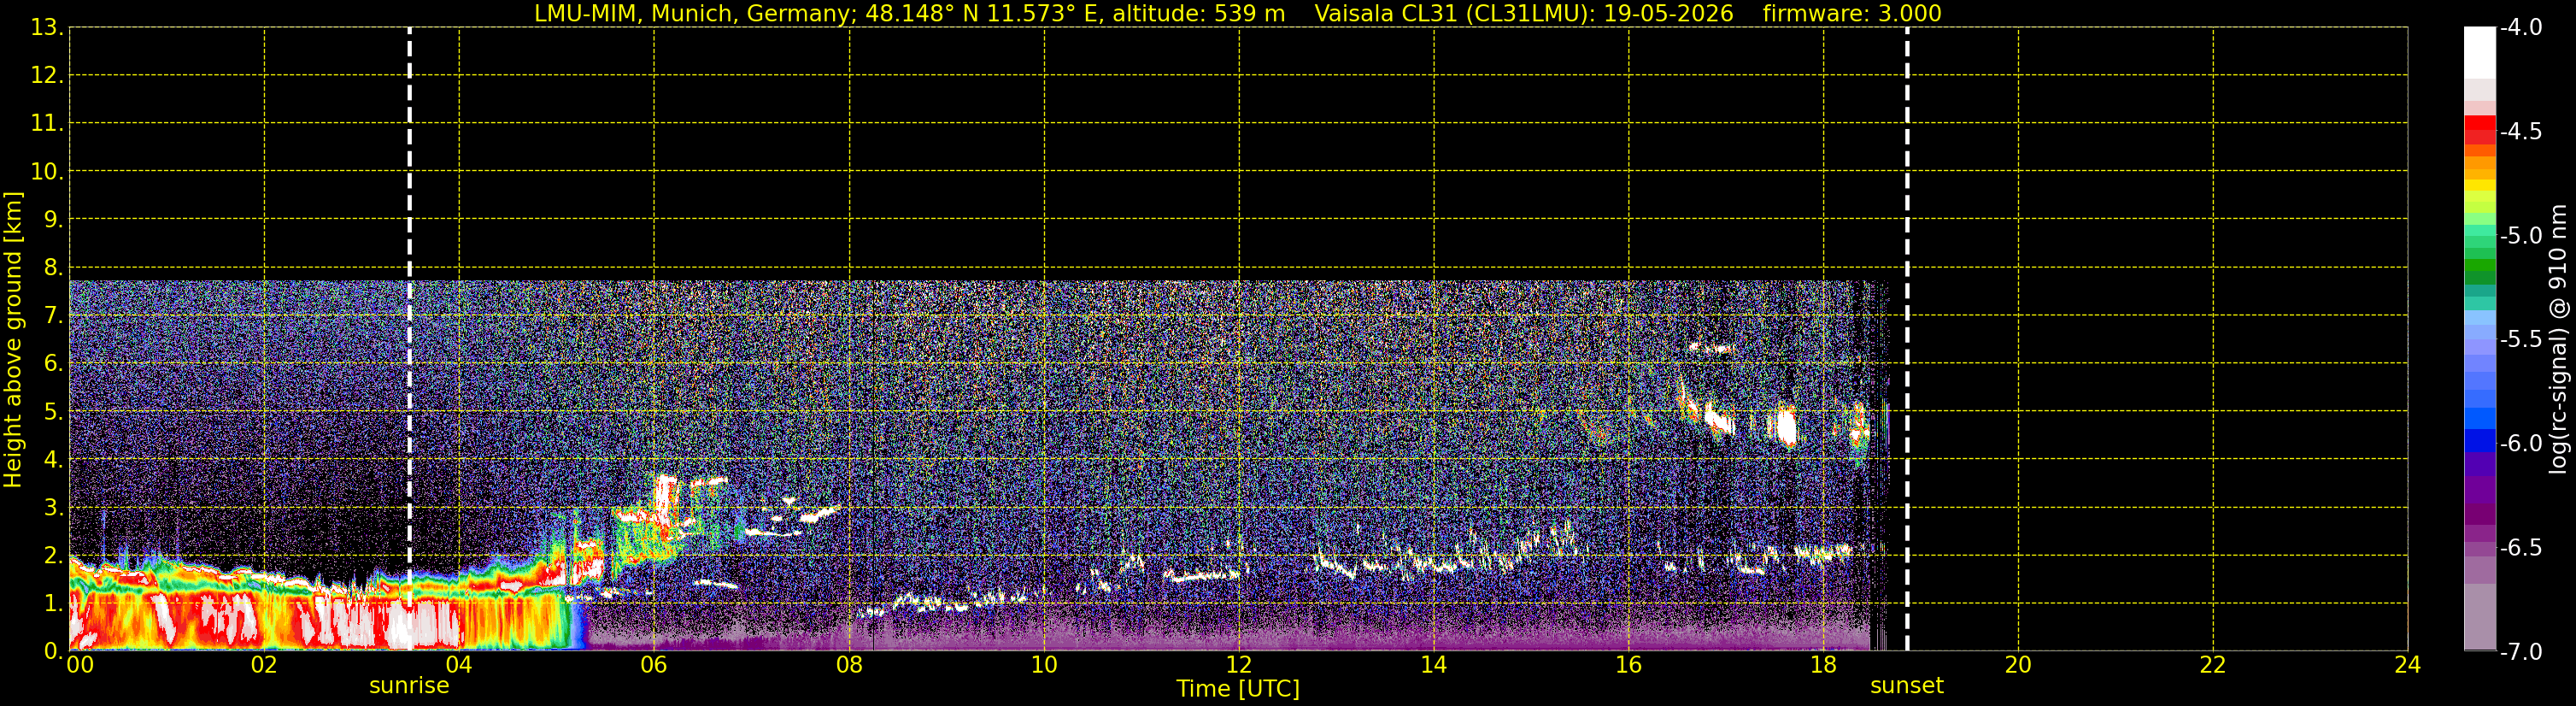This screenshot has width=2576, height=706.
Task: Click the 'Height above ground [km]' axis label
Action: click(x=13, y=340)
